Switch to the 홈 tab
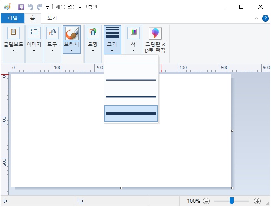The width and height of the screenshot is (271, 207). 33,18
